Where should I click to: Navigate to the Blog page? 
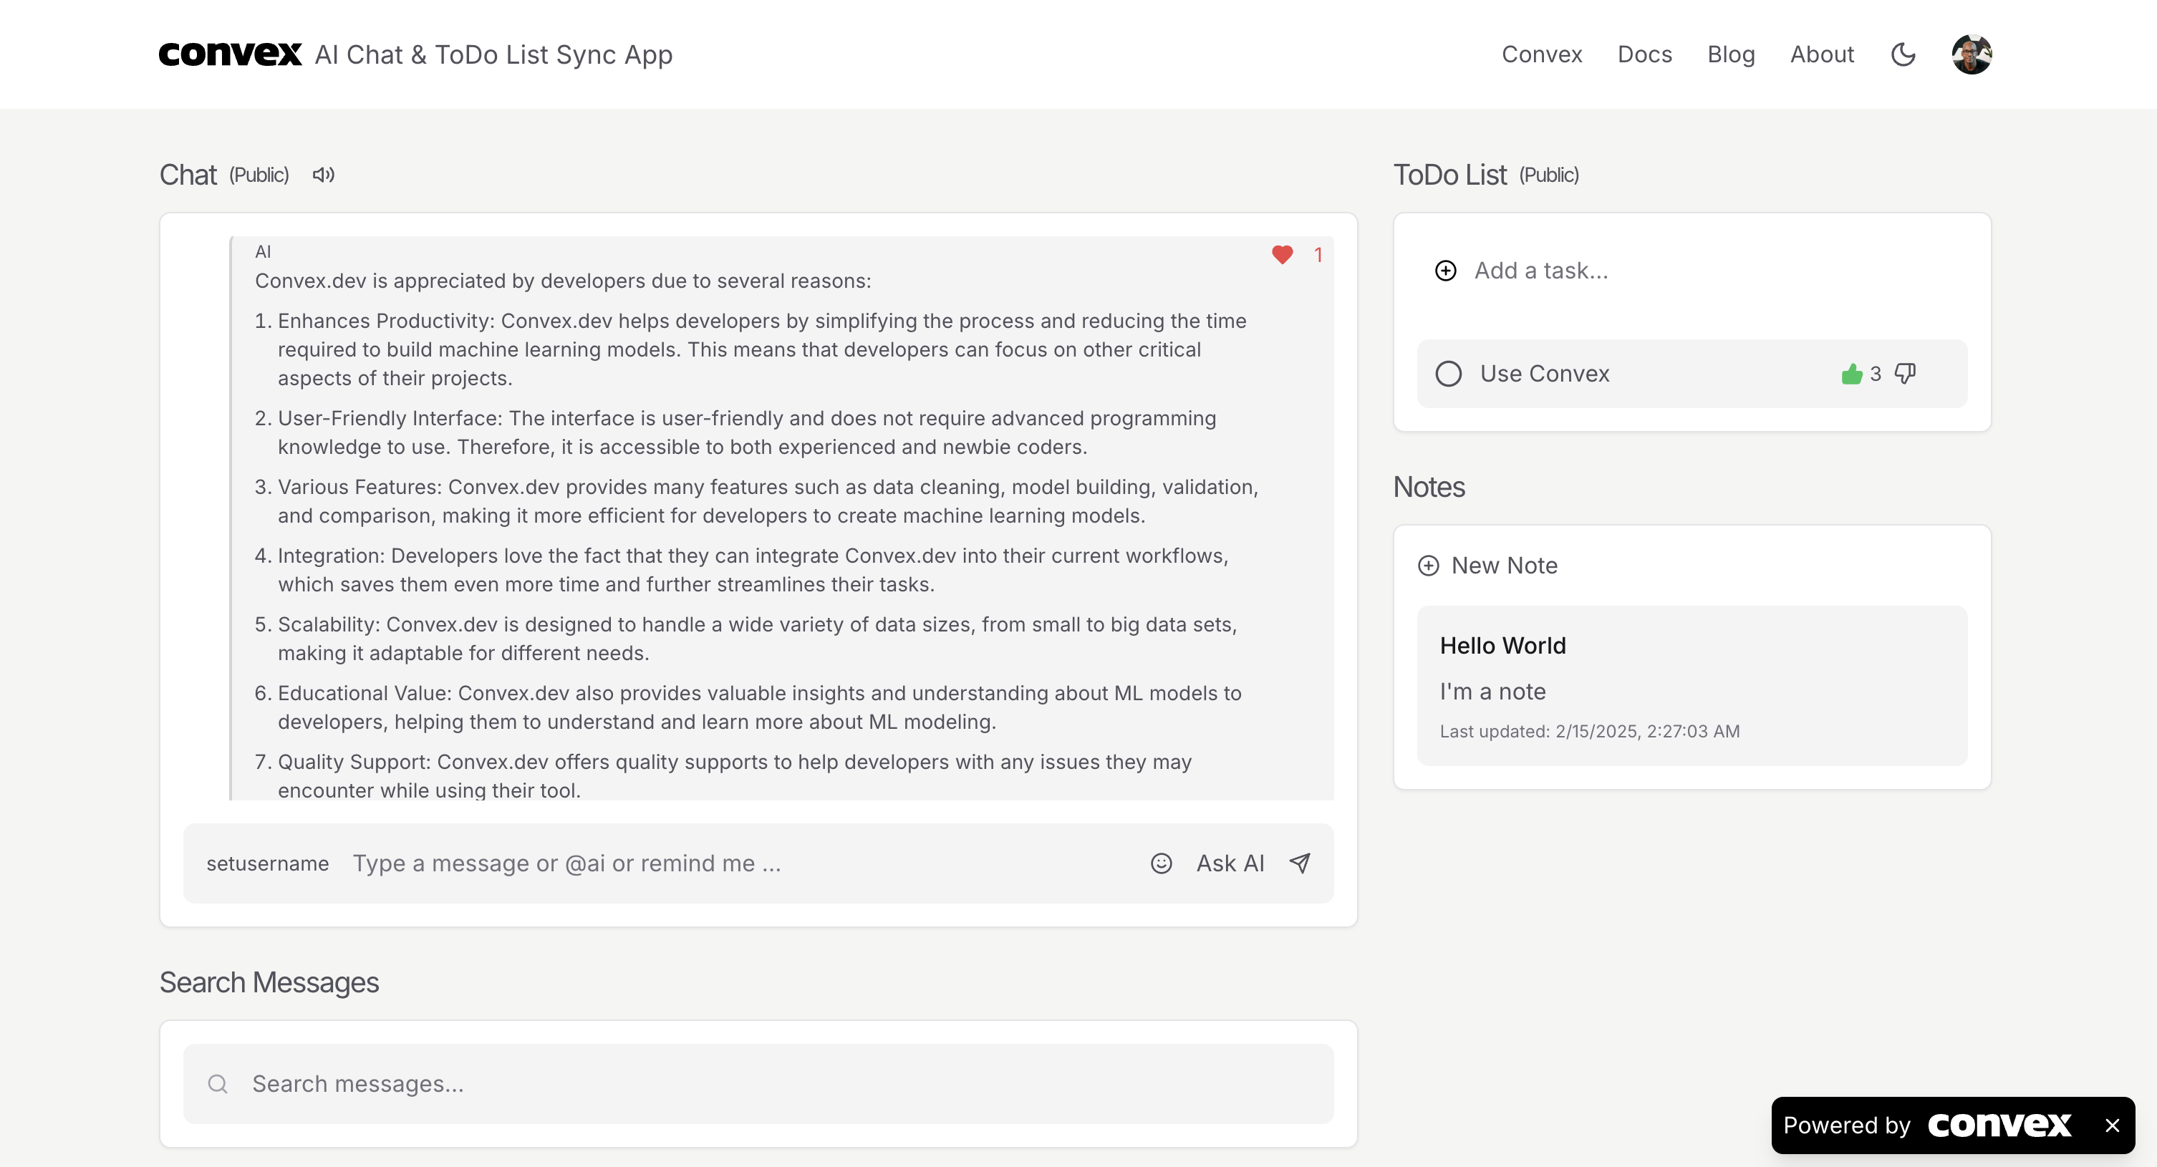[1732, 54]
